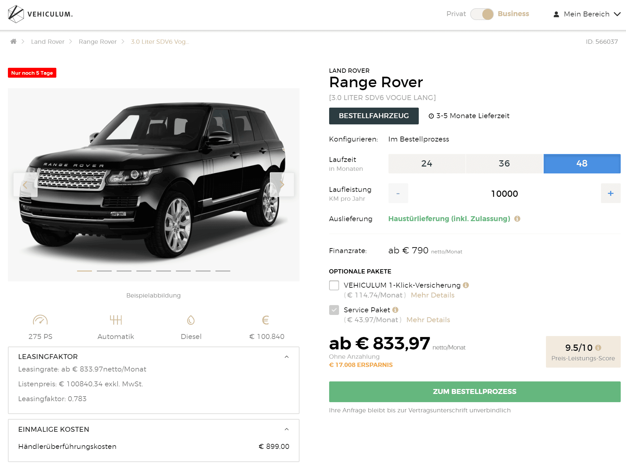Click info icon beside Service Paket
The height and width of the screenshot is (466, 626).
(x=395, y=310)
